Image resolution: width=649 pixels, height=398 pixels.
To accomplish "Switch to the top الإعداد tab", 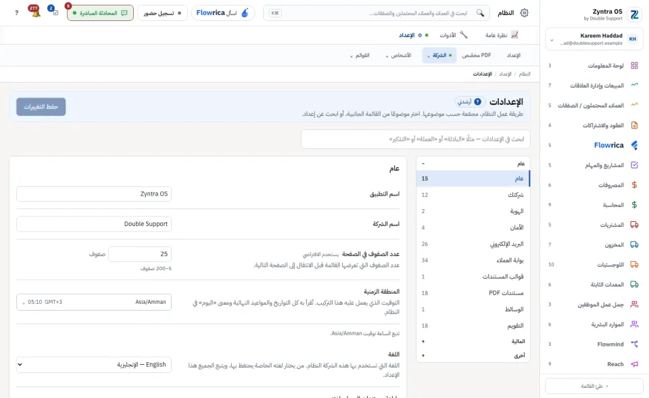I will pyautogui.click(x=413, y=35).
